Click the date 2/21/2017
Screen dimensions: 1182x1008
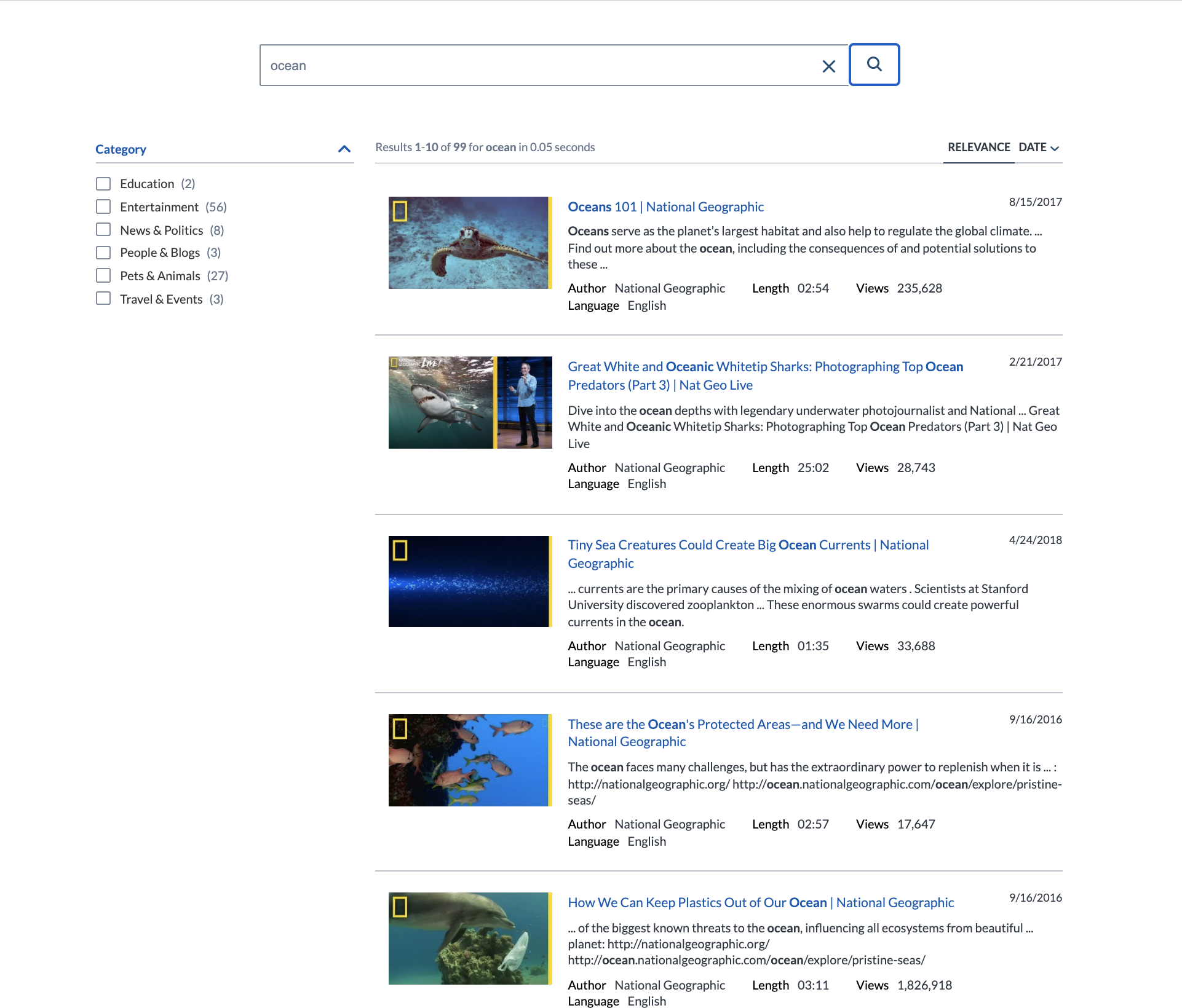1036,362
